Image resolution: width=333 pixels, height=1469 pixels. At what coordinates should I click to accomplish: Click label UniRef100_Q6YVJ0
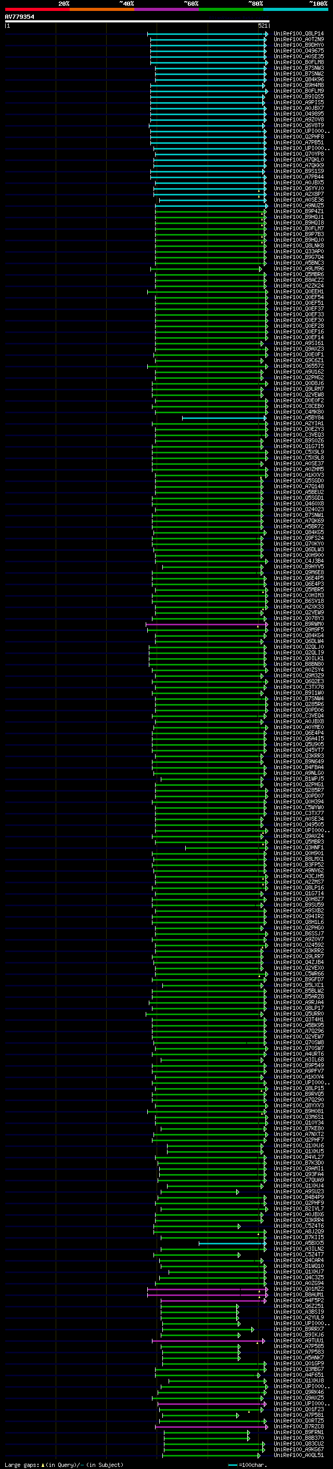pyautogui.click(x=299, y=188)
